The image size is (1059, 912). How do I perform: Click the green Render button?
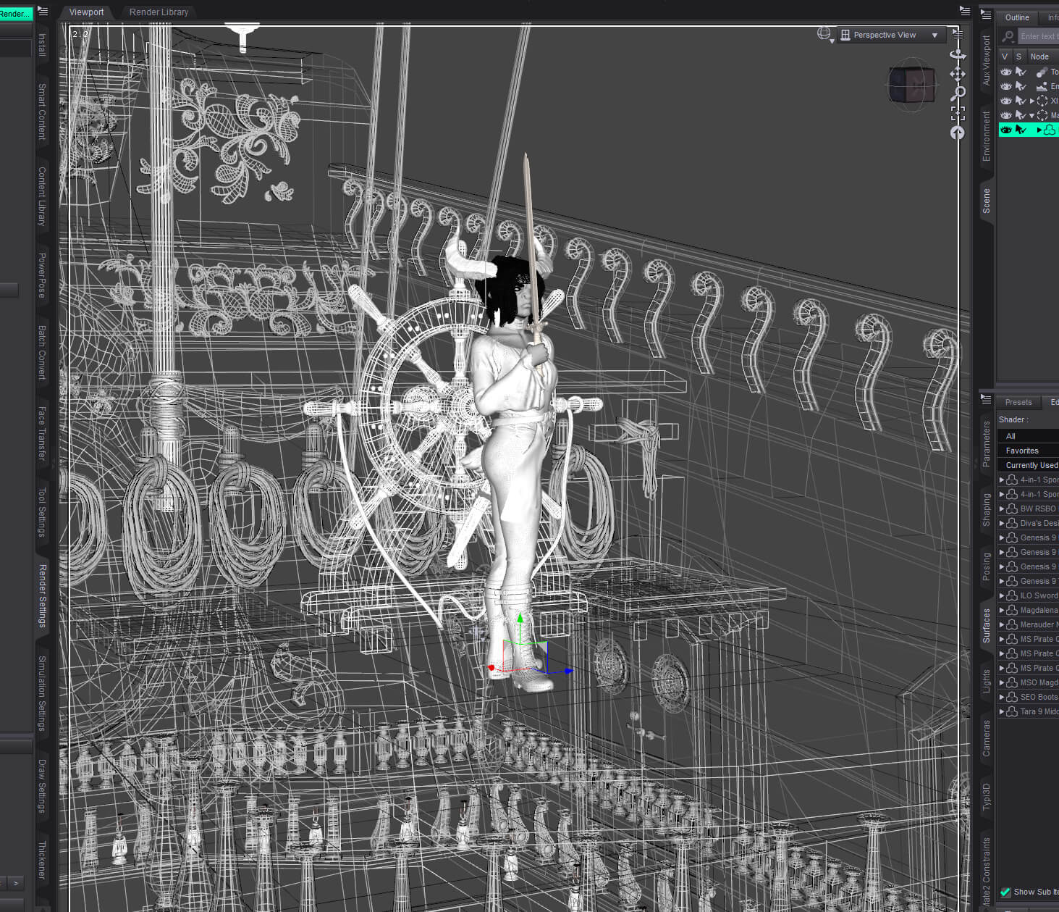pyautogui.click(x=16, y=14)
